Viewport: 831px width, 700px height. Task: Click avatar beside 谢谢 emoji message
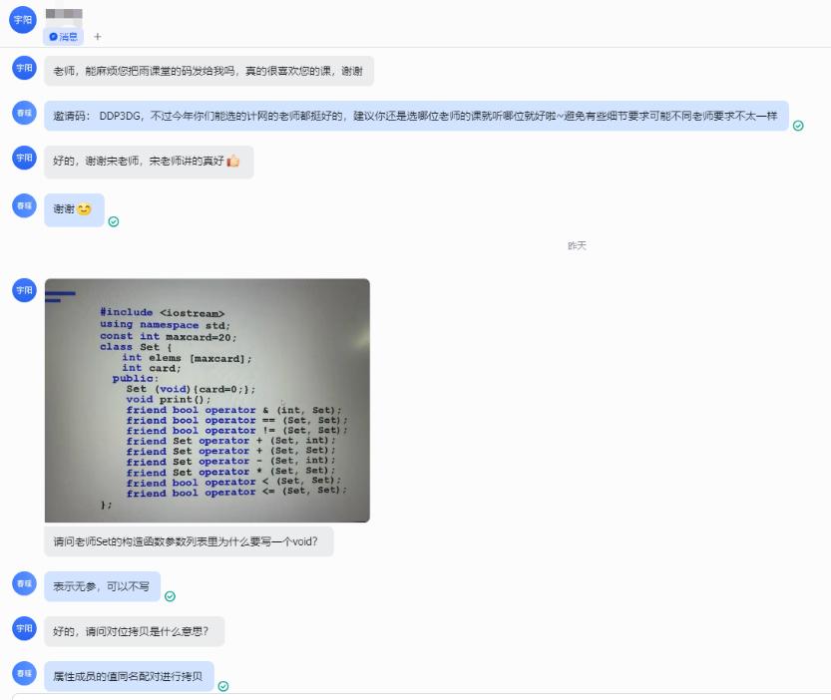coord(24,205)
